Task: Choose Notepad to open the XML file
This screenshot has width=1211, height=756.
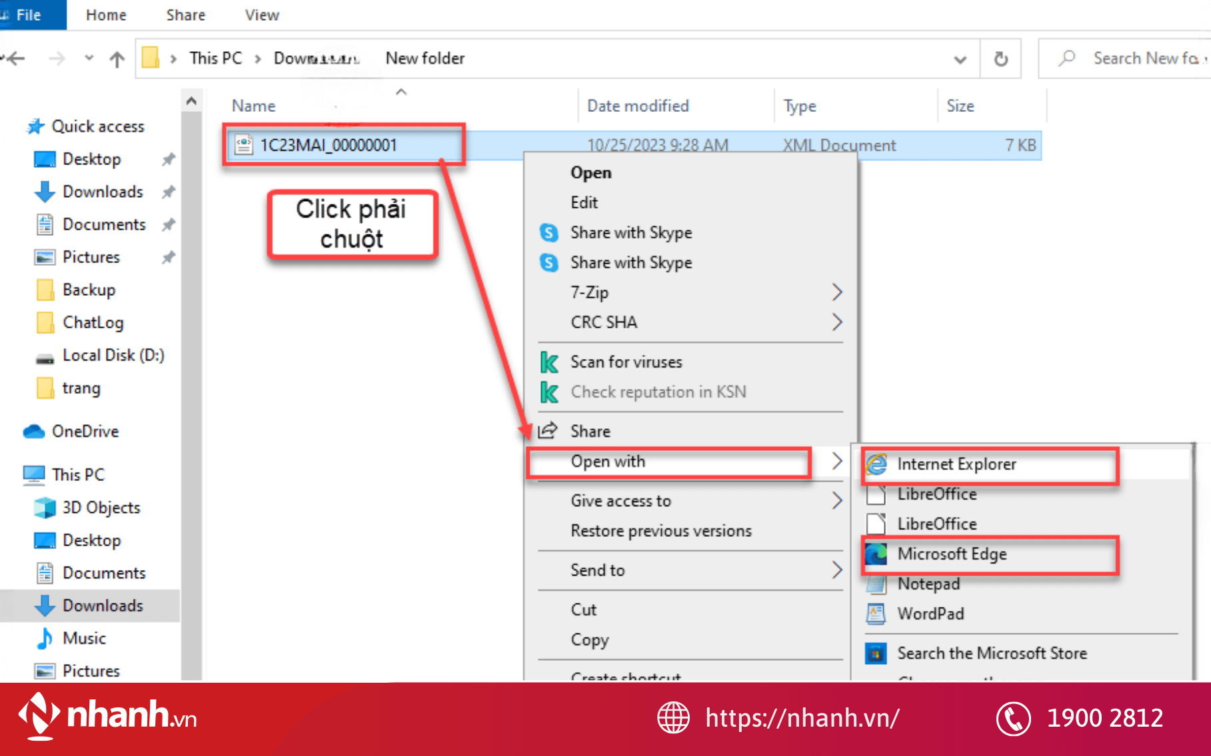Action: [x=928, y=584]
